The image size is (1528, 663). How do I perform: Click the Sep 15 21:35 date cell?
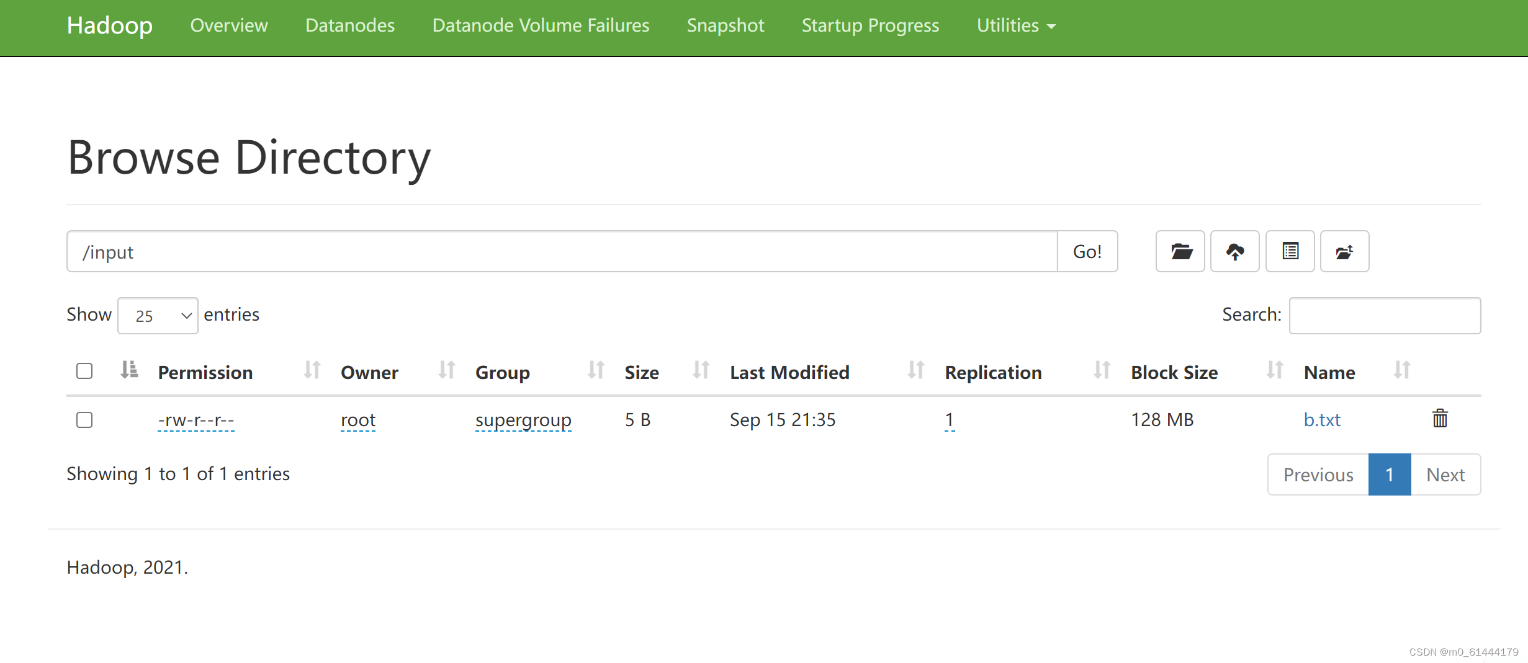click(783, 420)
